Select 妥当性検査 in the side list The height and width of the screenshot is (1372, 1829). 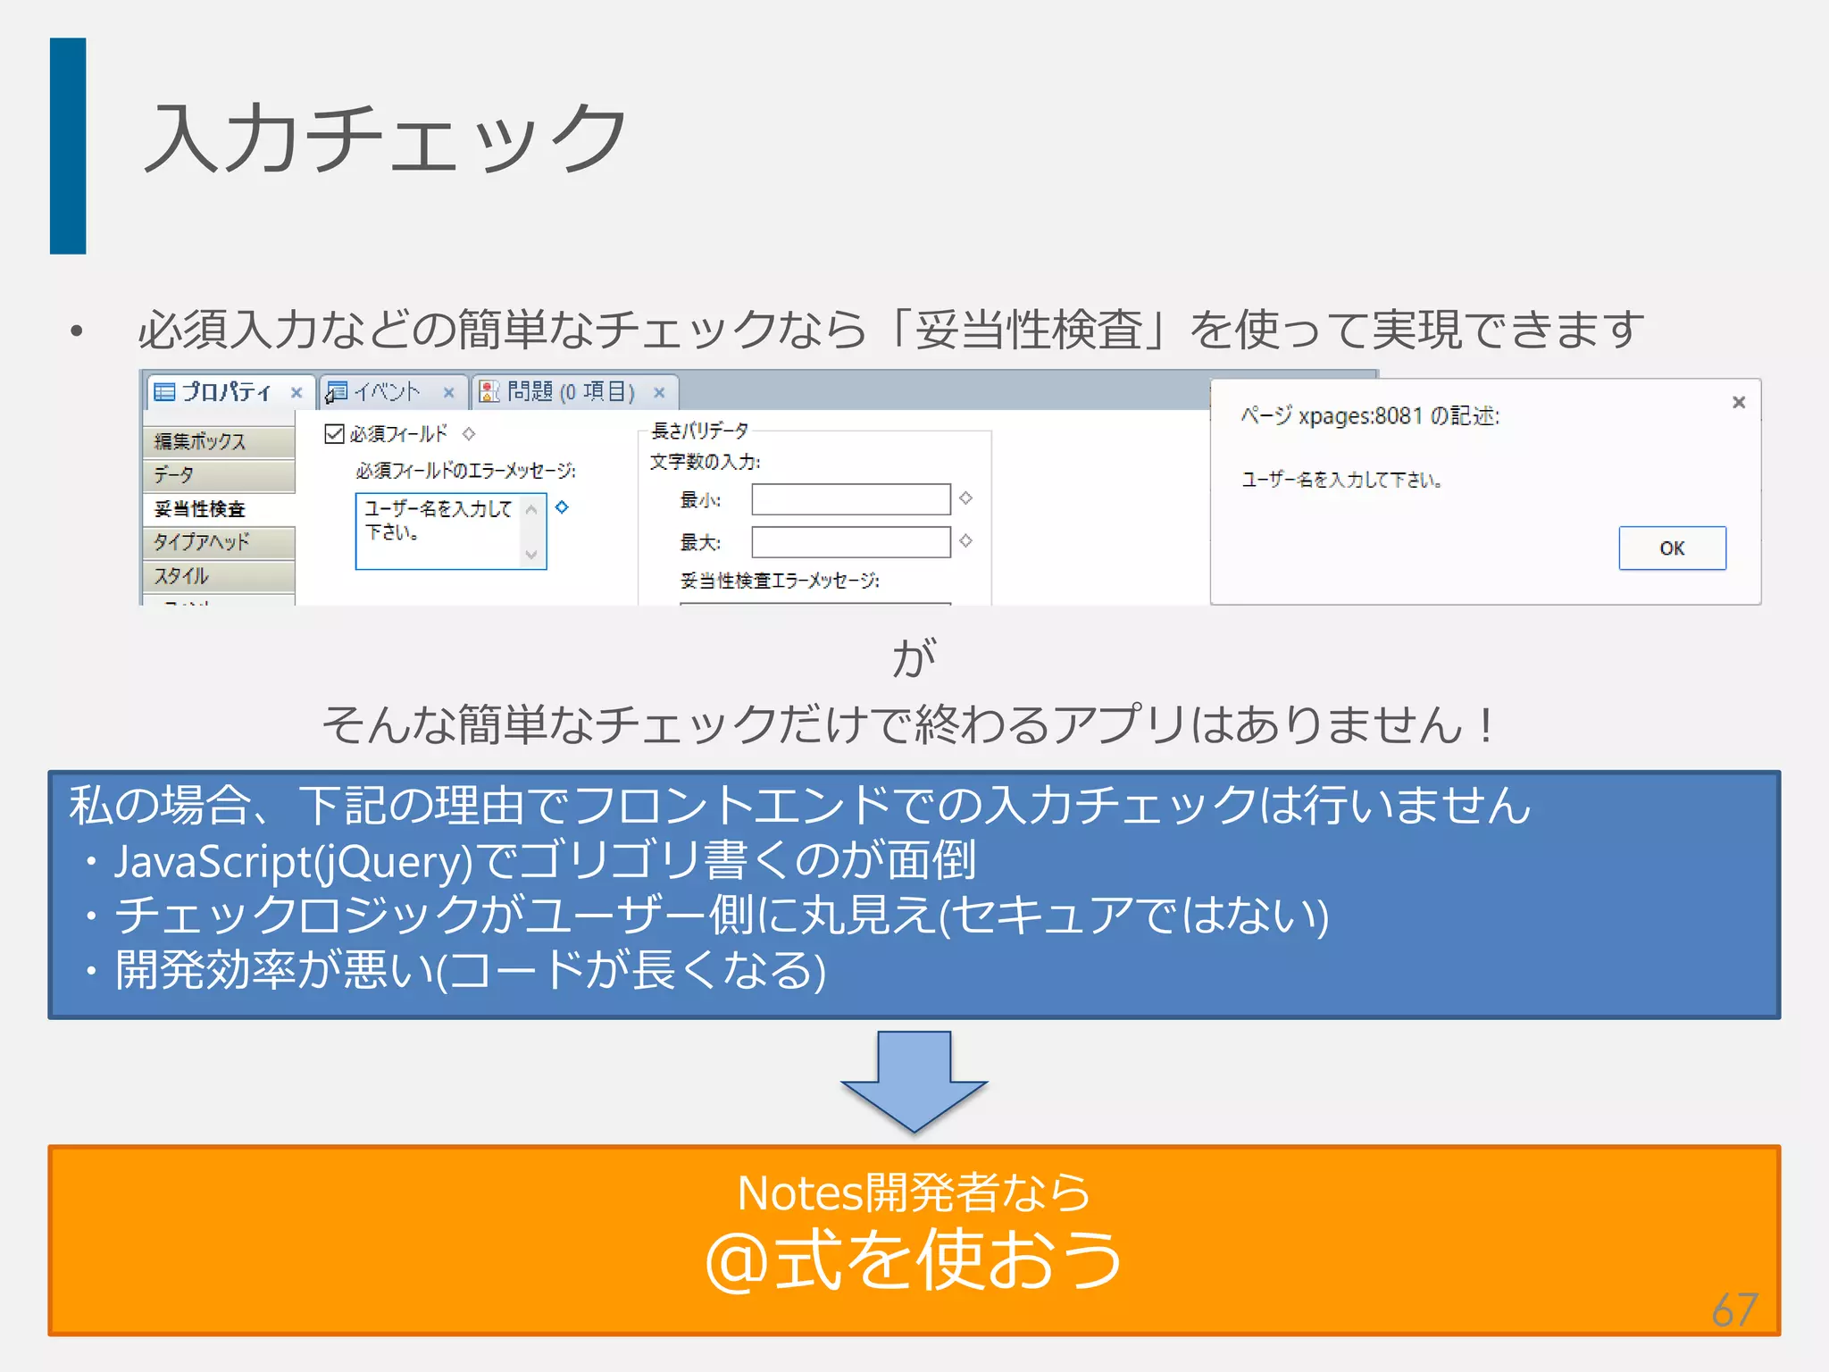coord(219,509)
